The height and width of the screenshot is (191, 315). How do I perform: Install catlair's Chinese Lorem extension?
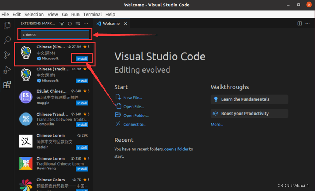point(82,147)
